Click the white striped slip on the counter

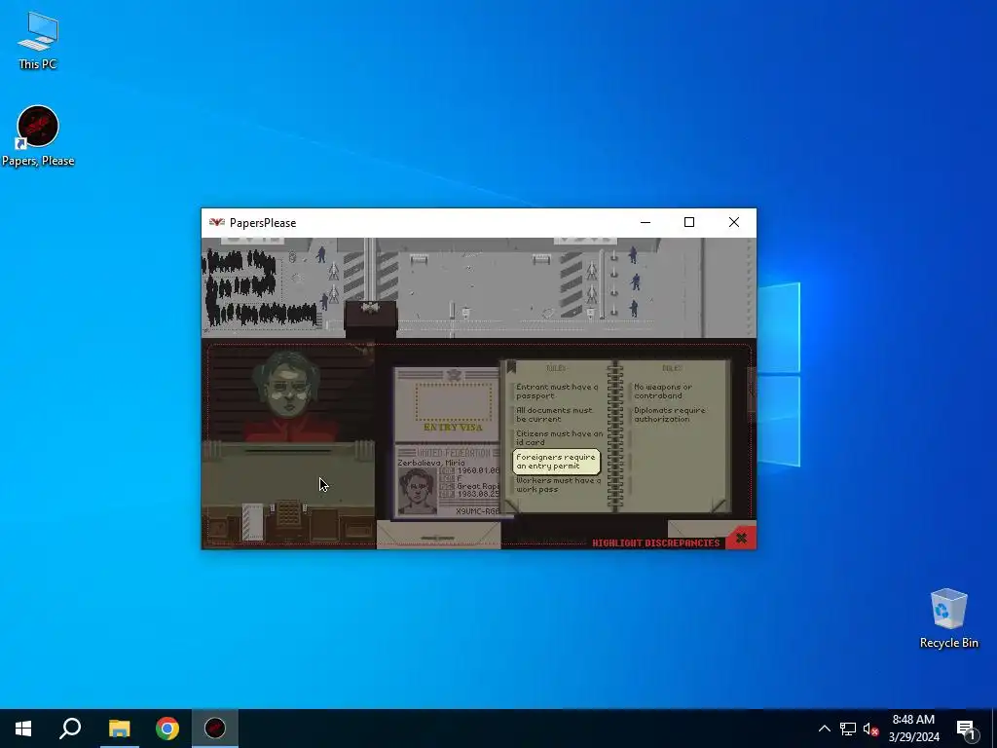click(x=252, y=522)
